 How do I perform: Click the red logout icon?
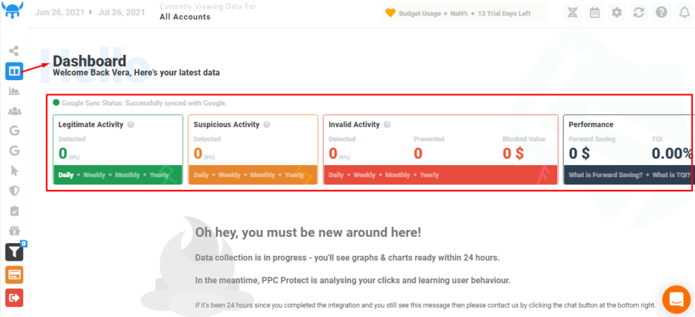14,296
